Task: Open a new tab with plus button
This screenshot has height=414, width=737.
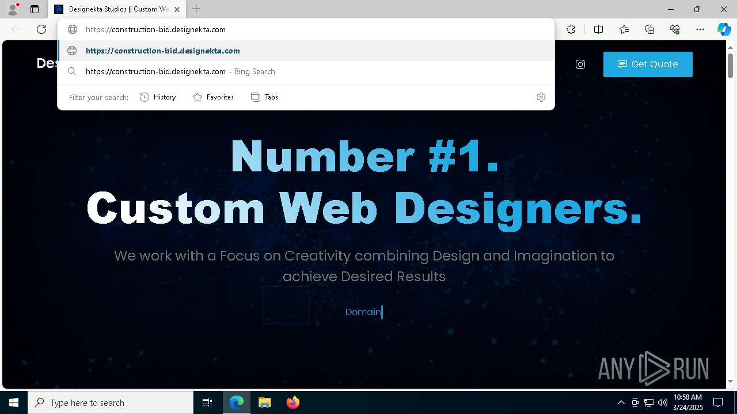Action: (196, 9)
